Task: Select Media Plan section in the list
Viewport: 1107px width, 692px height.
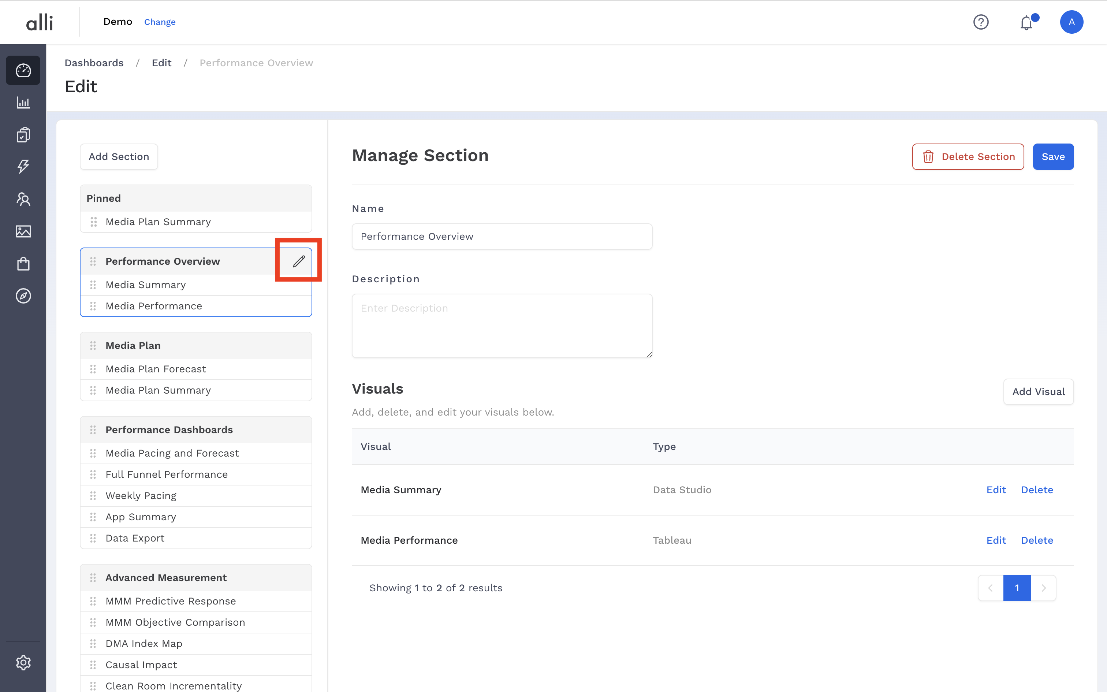Action: tap(133, 346)
